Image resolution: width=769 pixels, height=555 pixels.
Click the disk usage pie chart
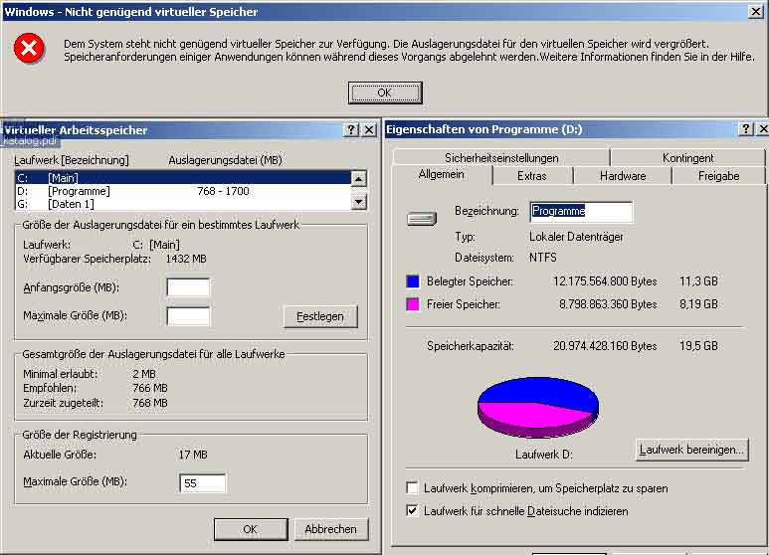point(538,407)
